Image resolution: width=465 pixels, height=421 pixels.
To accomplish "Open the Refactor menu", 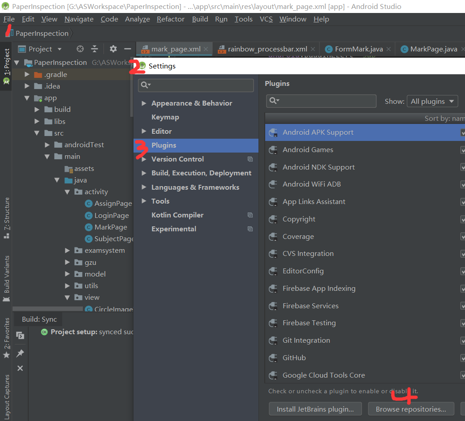I will [171, 19].
